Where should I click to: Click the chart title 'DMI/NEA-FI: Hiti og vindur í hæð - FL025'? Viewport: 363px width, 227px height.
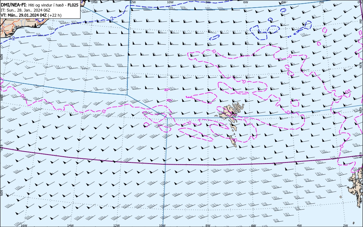[40, 5]
